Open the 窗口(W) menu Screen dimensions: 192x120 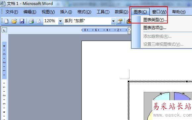tap(159, 12)
